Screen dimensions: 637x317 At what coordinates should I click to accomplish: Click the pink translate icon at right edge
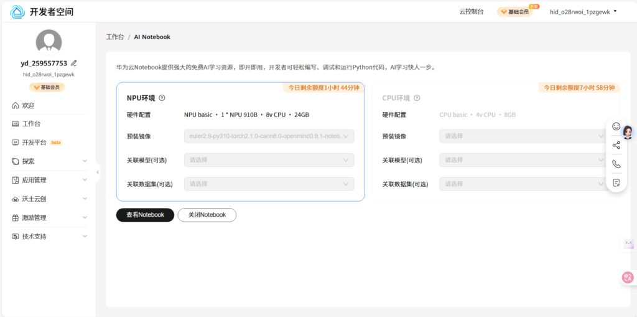628,278
